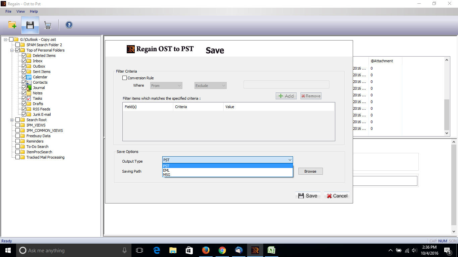458x257 pixels.
Task: Open the Action Center notification icon
Action: (x=448, y=250)
